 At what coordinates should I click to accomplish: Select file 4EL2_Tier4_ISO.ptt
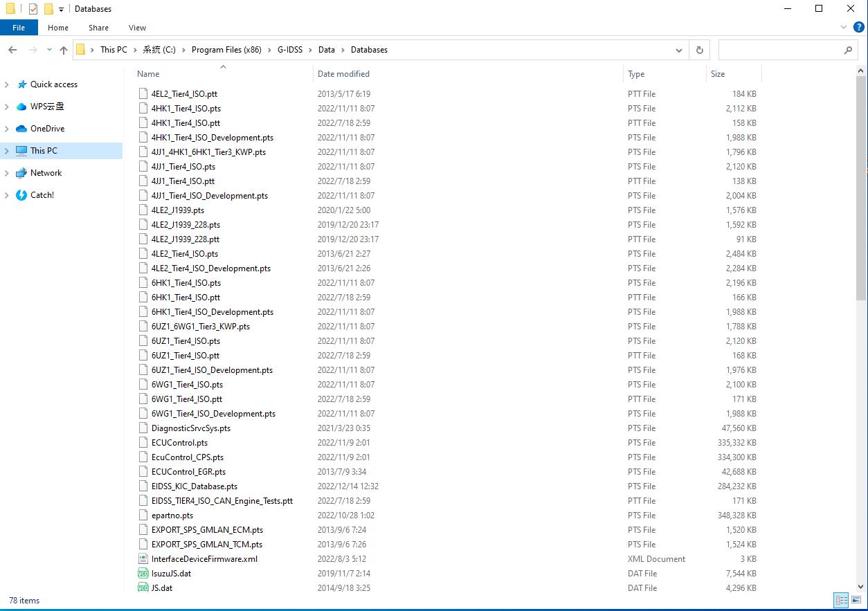pyautogui.click(x=184, y=94)
